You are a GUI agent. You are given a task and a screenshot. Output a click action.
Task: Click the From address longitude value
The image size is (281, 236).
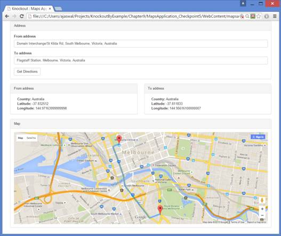[x=51, y=108]
